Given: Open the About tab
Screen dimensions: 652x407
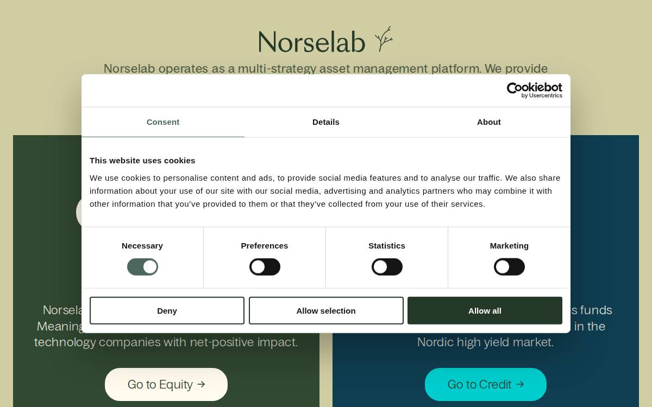Looking at the screenshot, I should (x=489, y=122).
